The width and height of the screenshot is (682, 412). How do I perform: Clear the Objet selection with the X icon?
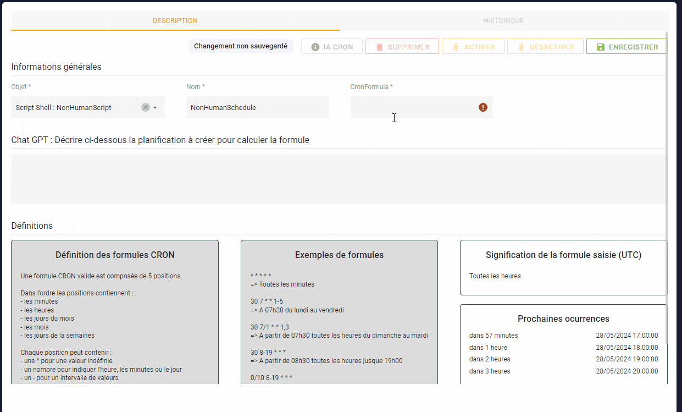point(145,107)
